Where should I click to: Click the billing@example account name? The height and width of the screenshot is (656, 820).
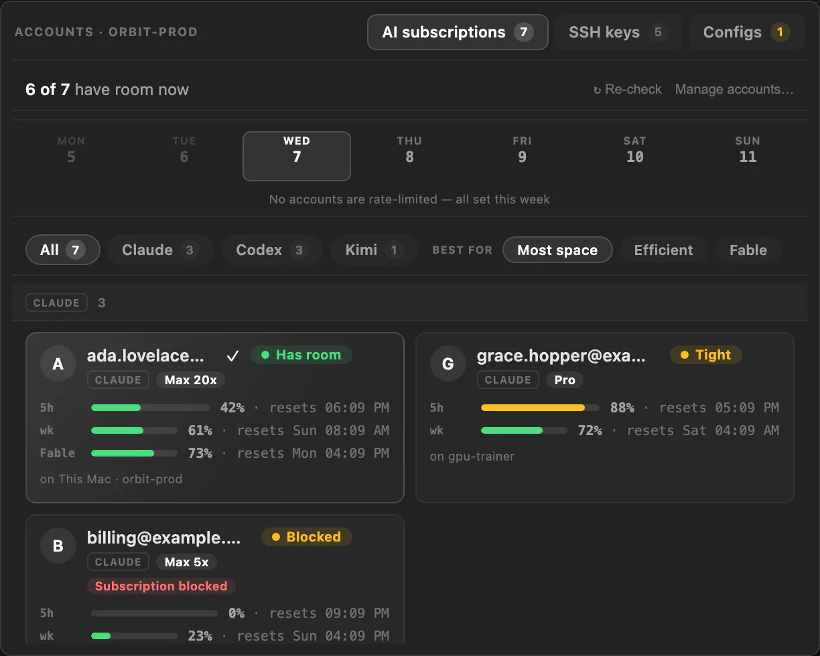163,538
